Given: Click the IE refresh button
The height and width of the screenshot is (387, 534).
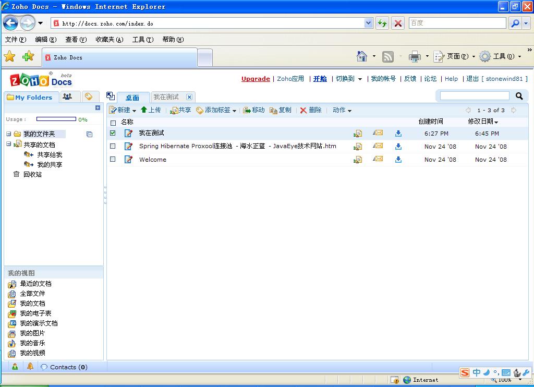Looking at the screenshot, I should coord(382,23).
